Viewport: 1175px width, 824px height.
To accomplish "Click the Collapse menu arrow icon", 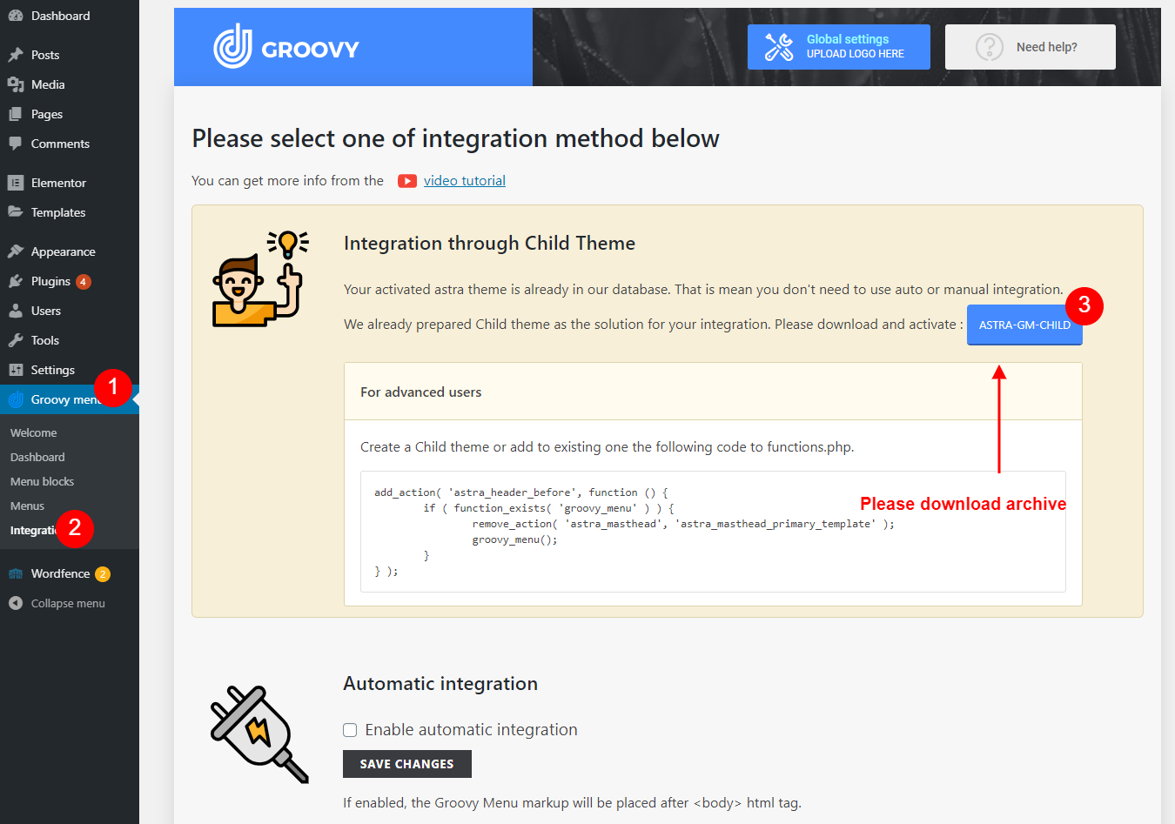I will 16,603.
